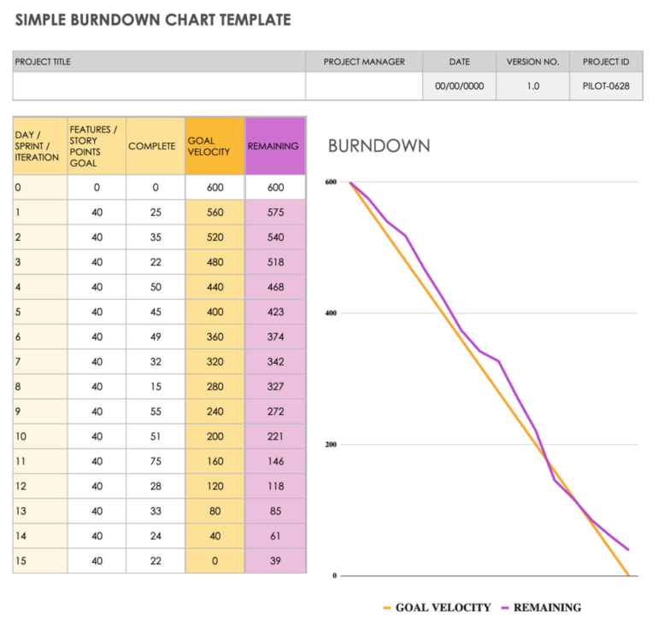Viewport: 658px width, 625px height.
Task: Select the Date cell showing 00/00/0000
Action: [459, 86]
